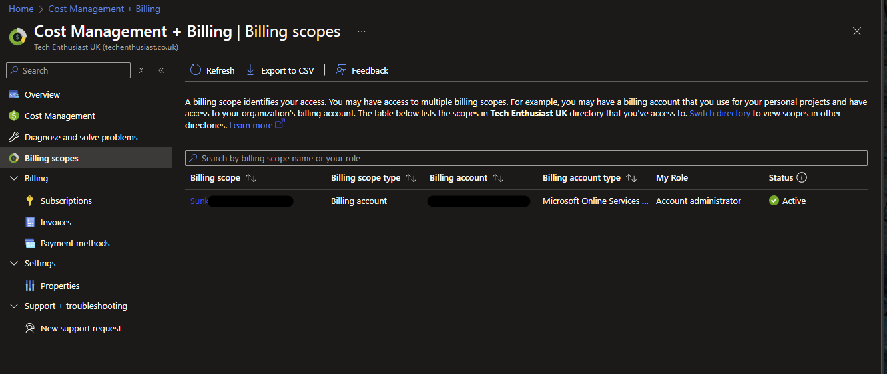Sort by Billing scope type arrows

click(x=411, y=178)
